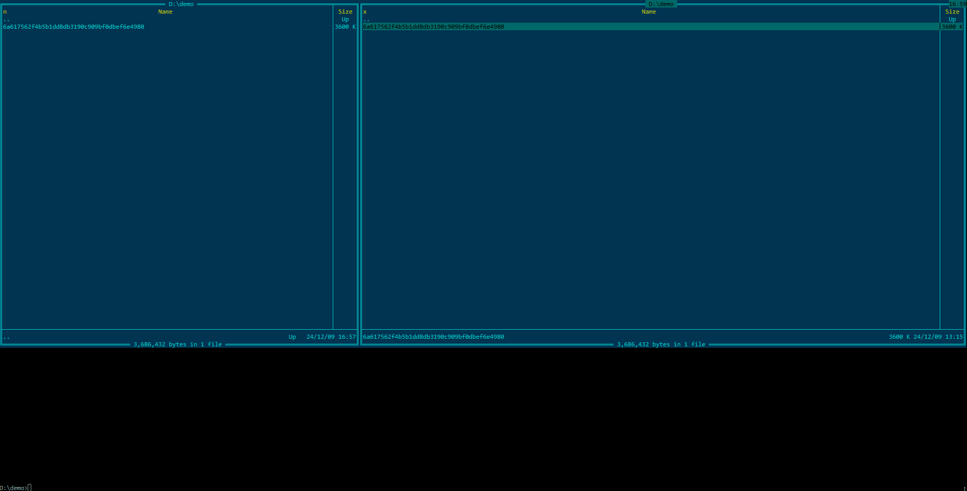
Task: Sort right panel by the Size column
Action: [952, 12]
